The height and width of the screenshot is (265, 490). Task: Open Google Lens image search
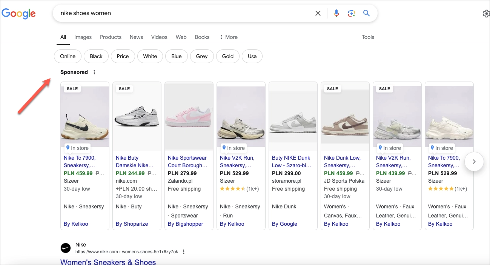coord(351,13)
